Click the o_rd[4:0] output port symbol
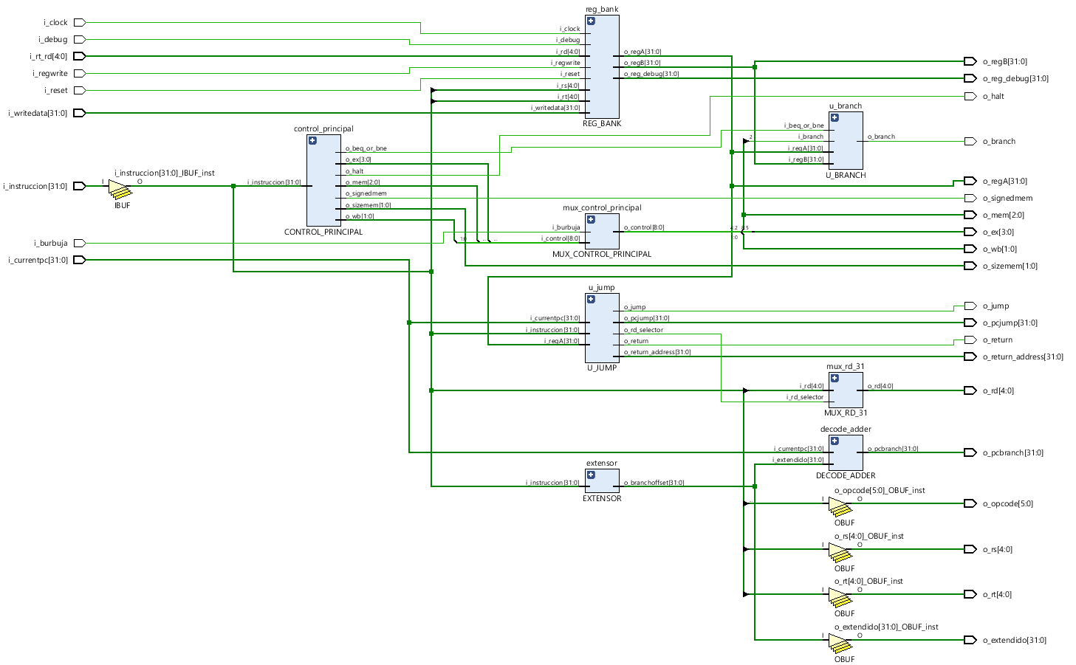1076x665 pixels. coord(970,390)
